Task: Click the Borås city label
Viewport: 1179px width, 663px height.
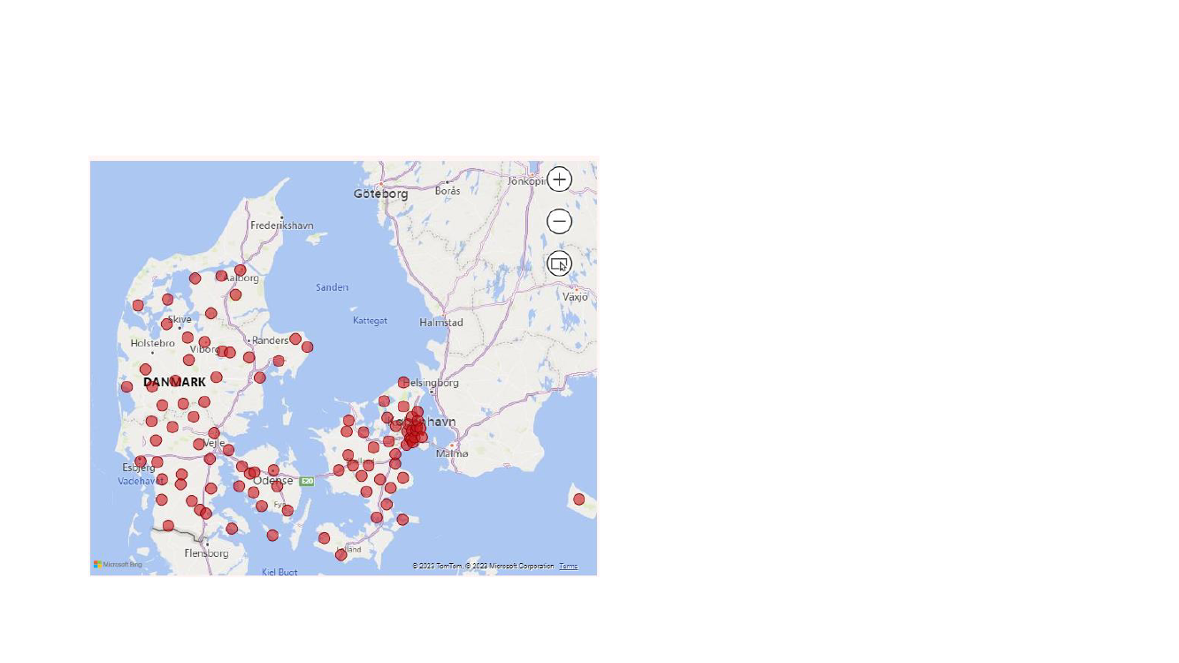Action: pyautogui.click(x=448, y=191)
